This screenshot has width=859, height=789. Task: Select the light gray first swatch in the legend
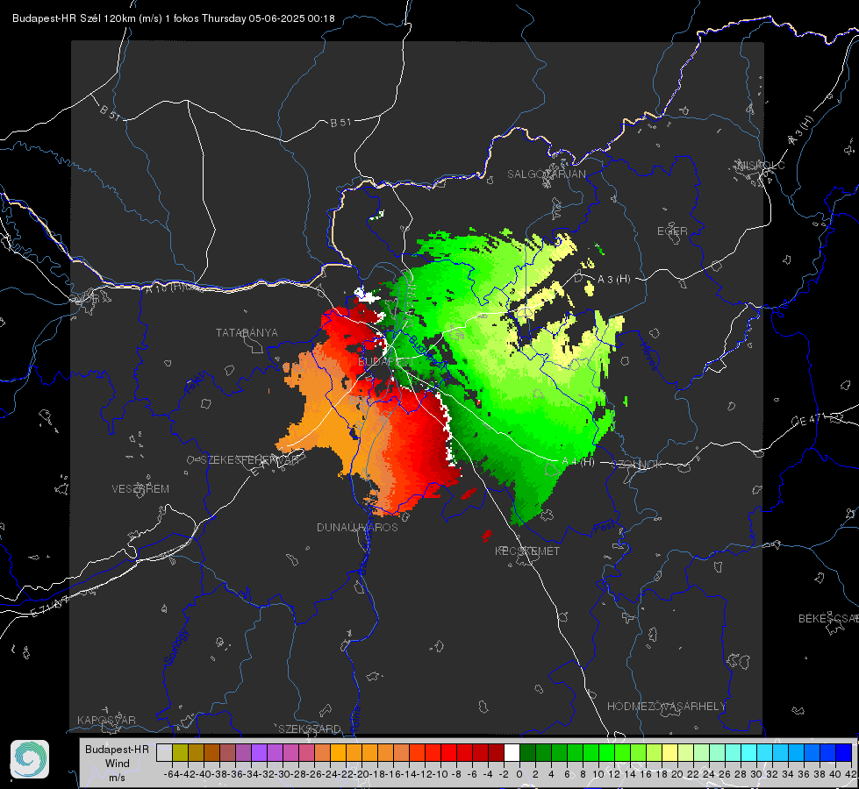coord(164,752)
